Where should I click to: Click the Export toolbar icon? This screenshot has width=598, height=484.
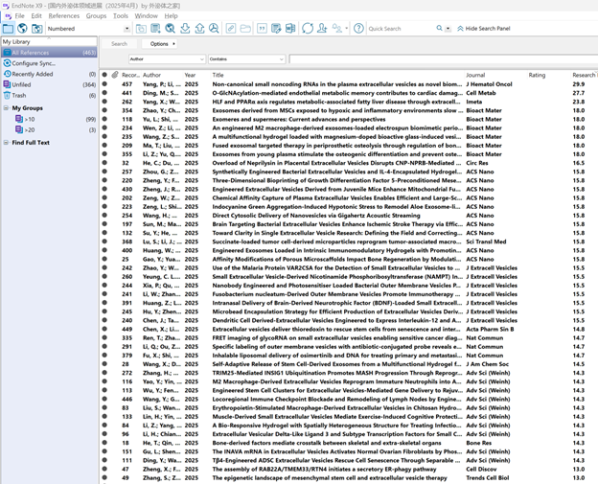(x=199, y=28)
